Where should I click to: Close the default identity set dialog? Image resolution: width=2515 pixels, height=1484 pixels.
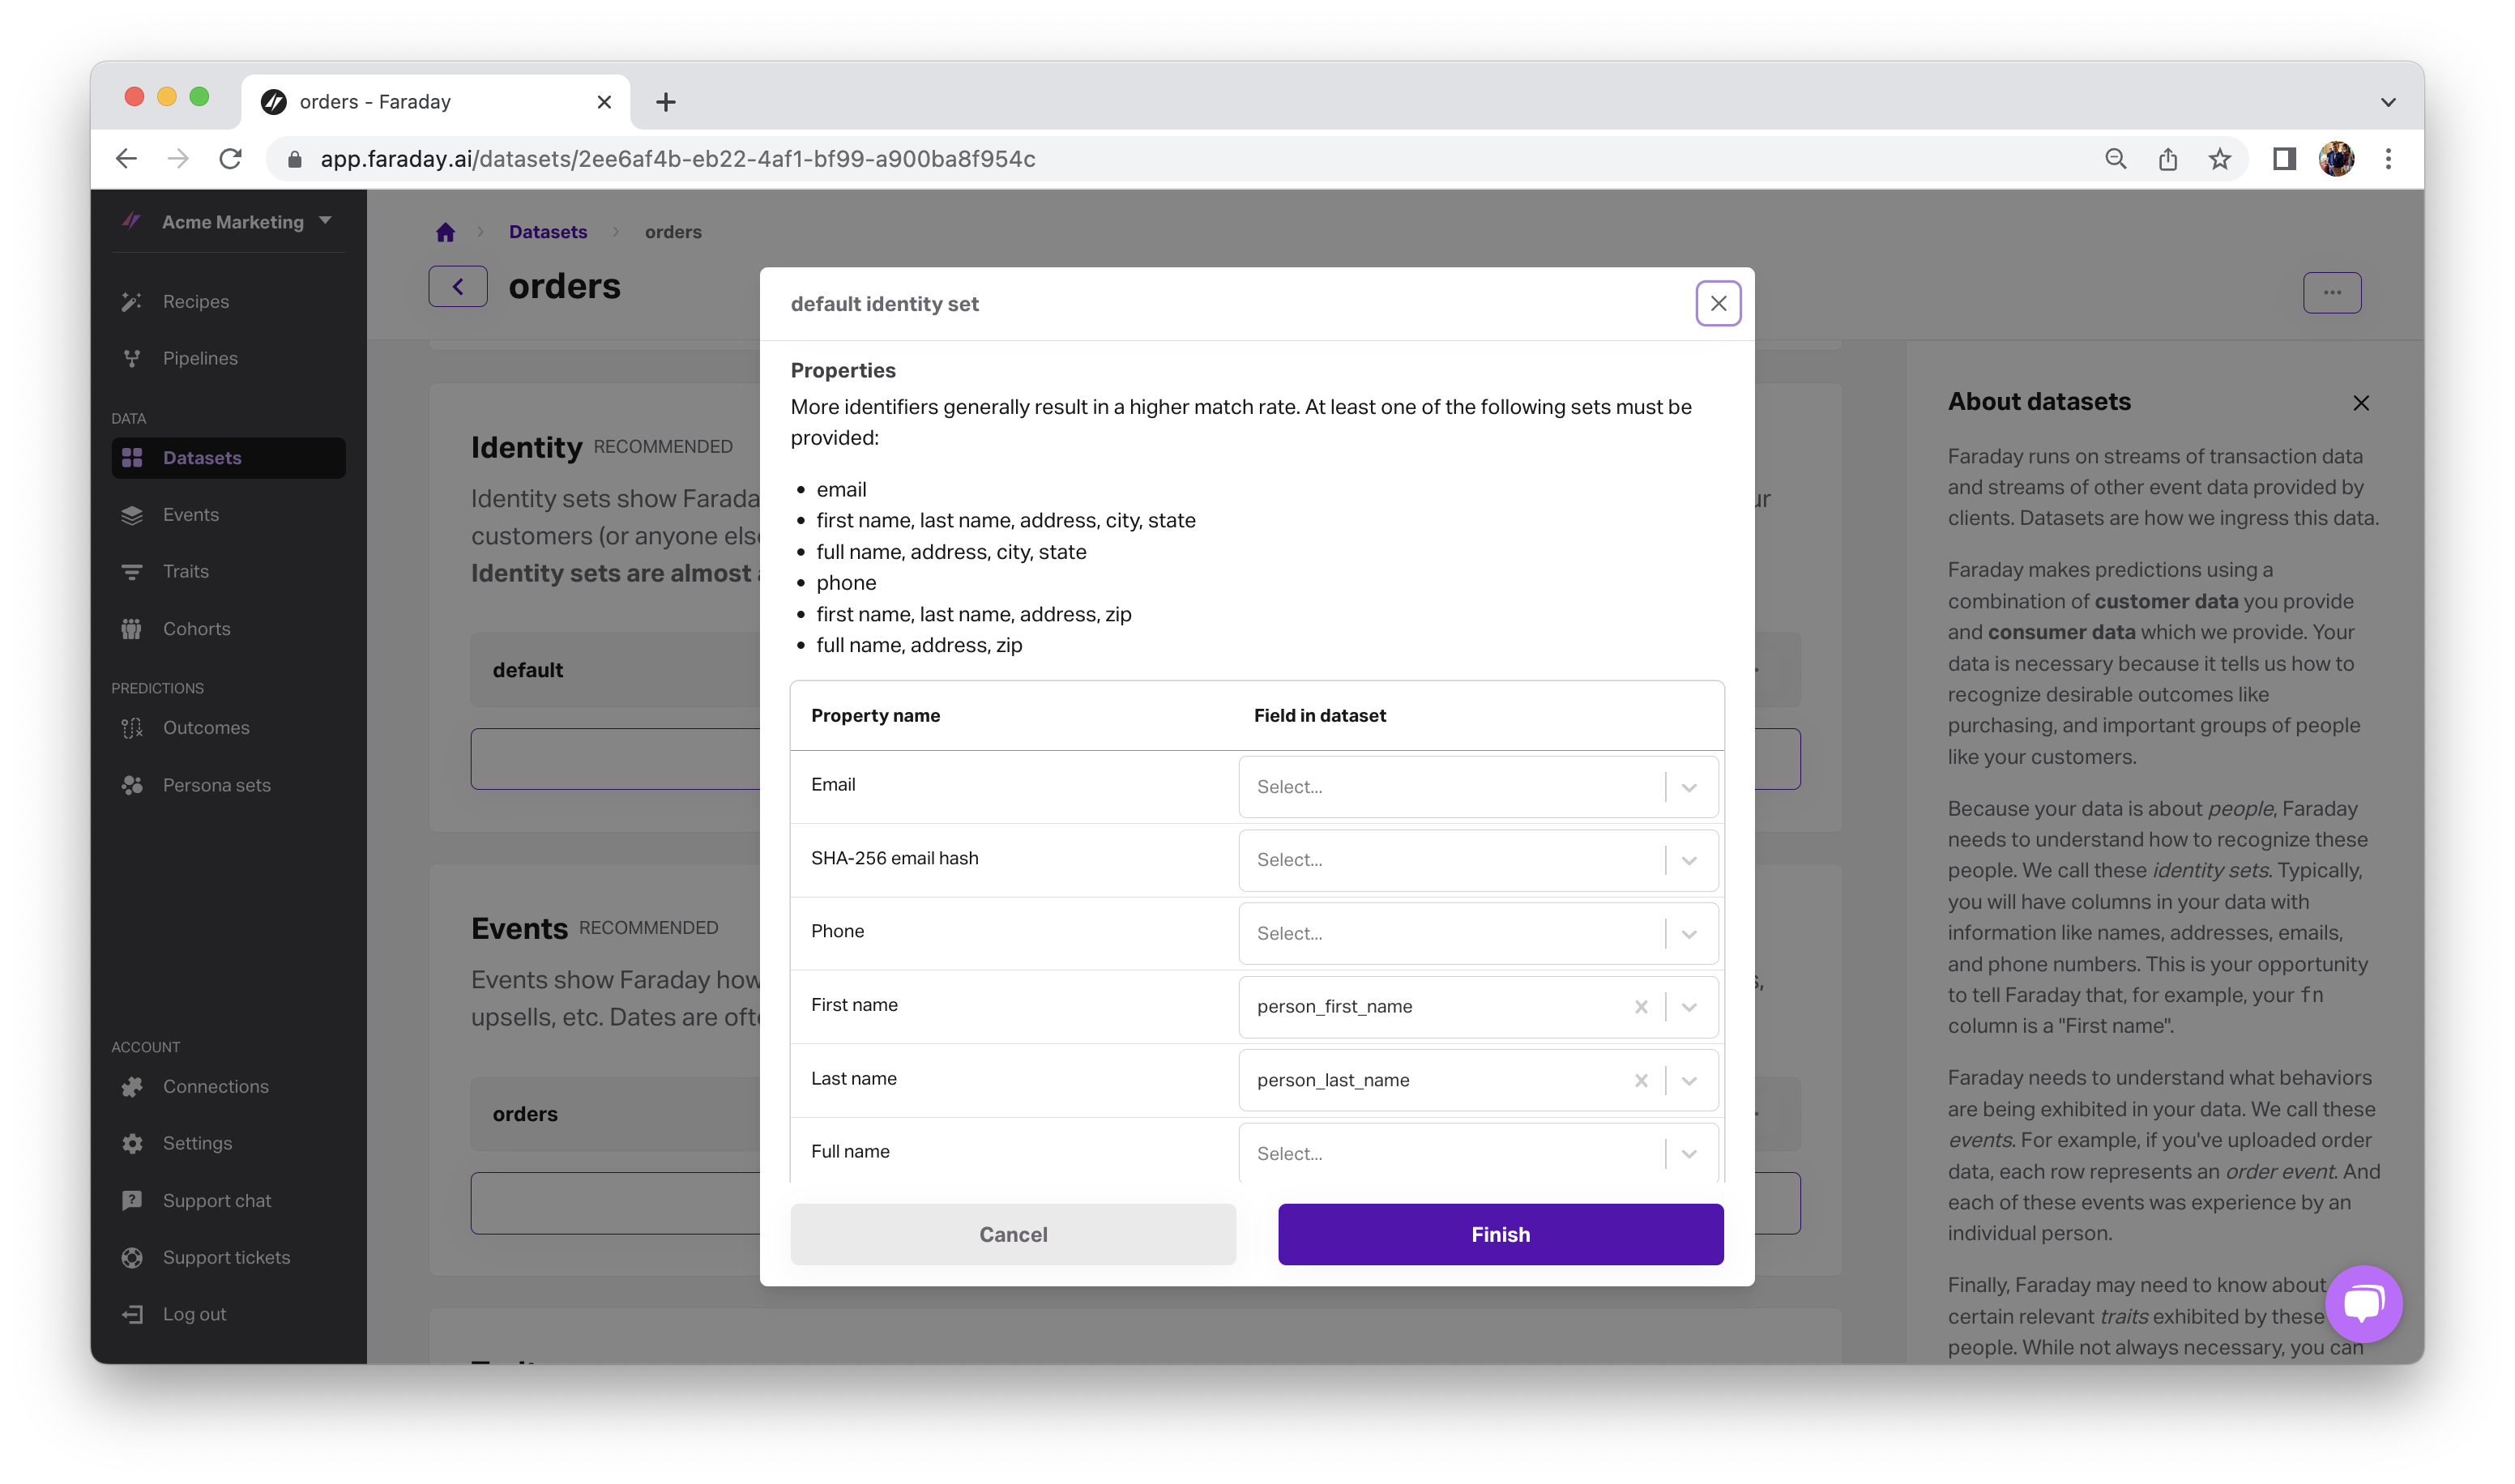click(1718, 303)
